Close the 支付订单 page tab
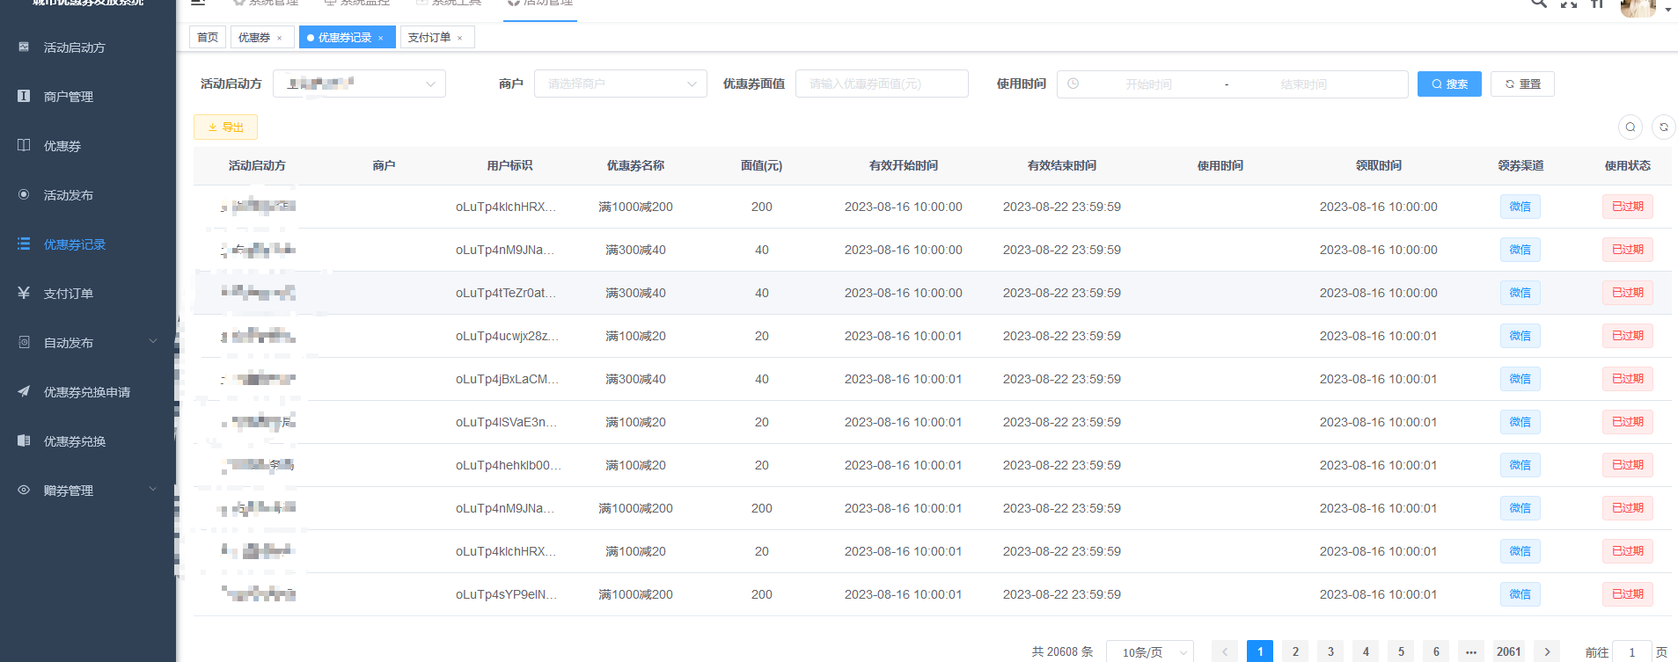The height and width of the screenshot is (662, 1678). pyautogui.click(x=460, y=38)
